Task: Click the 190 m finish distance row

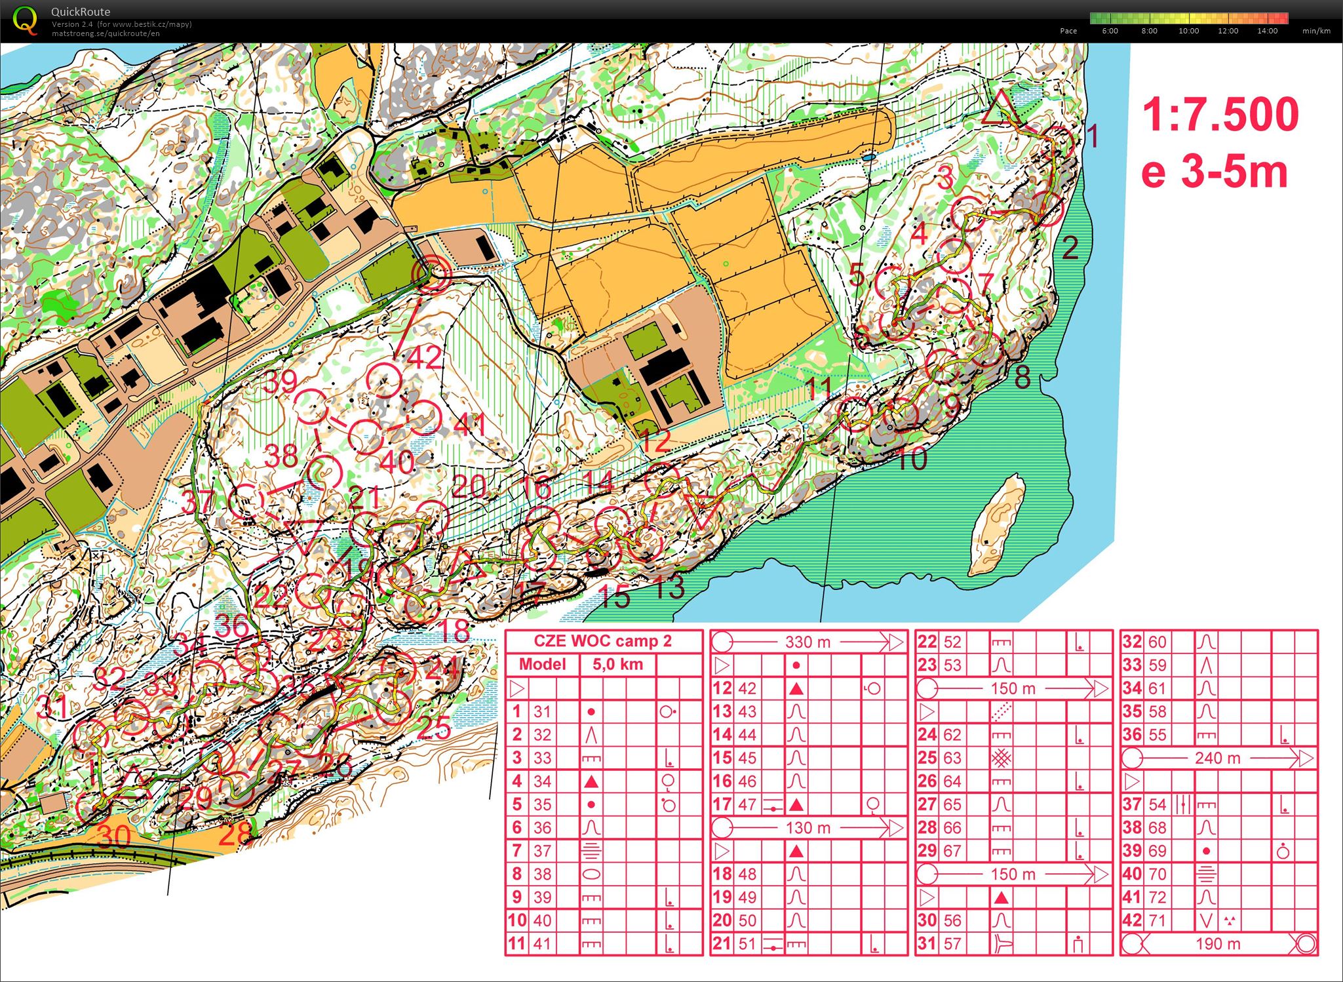Action: click(1218, 944)
